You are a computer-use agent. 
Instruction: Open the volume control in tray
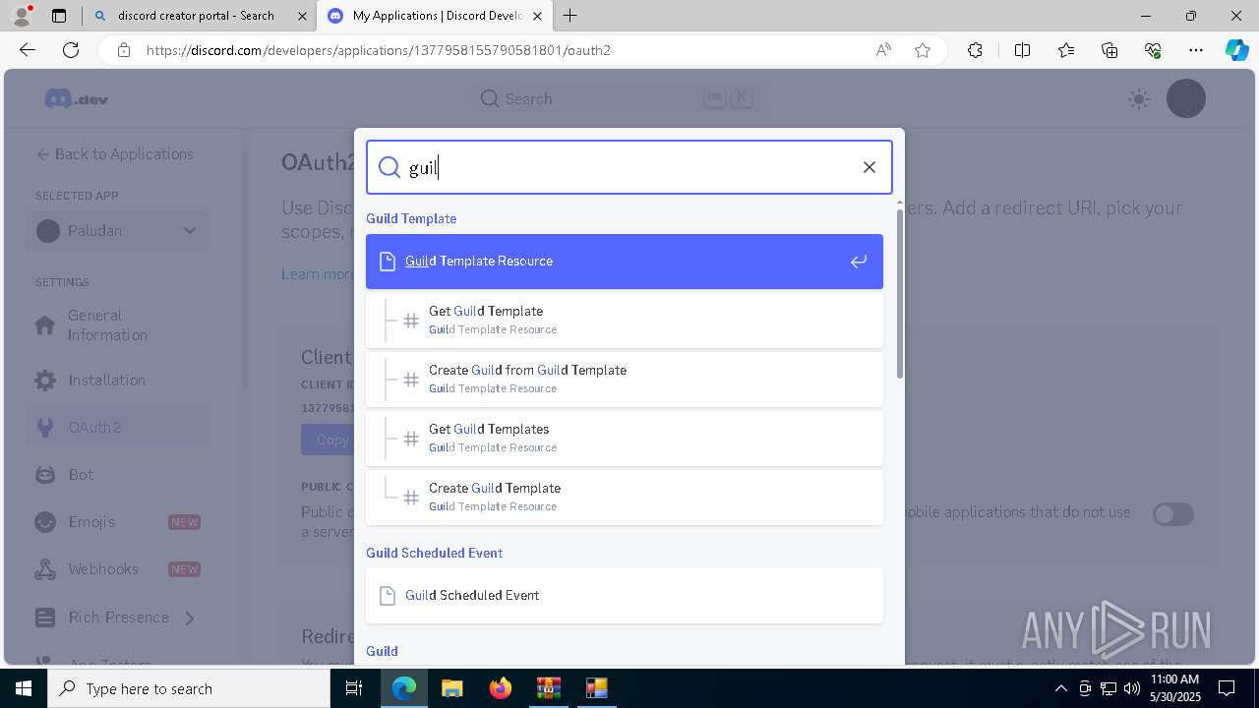coord(1132,688)
